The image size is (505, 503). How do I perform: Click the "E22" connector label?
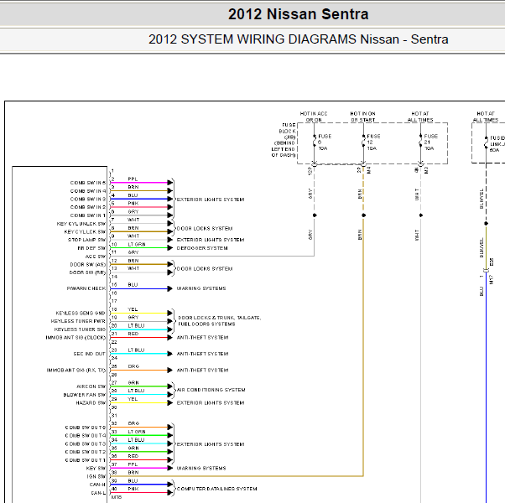[492, 262]
